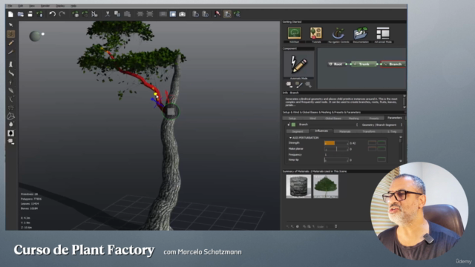Click down arrow of Info Branch scrollbar
The image size is (475, 267).
(x=404, y=107)
